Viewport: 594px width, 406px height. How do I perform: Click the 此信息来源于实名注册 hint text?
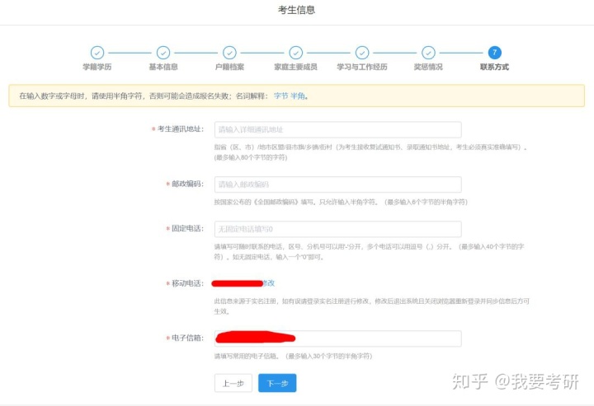pos(371,306)
